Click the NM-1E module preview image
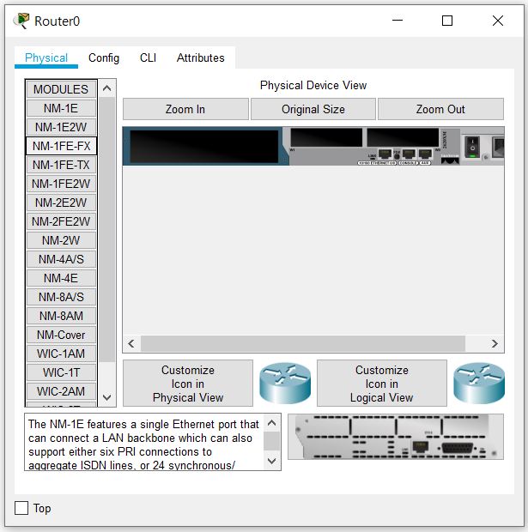This screenshot has height=532, width=528. tap(396, 437)
